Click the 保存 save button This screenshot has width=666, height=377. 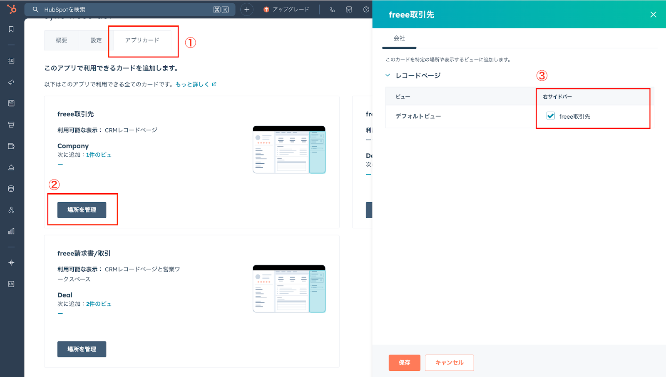click(x=405, y=363)
